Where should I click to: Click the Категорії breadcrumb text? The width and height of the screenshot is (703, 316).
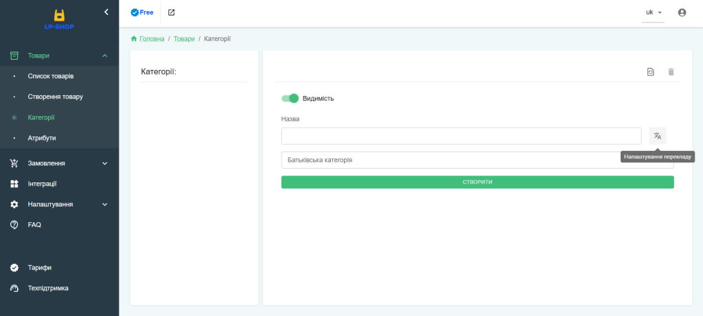click(x=218, y=39)
